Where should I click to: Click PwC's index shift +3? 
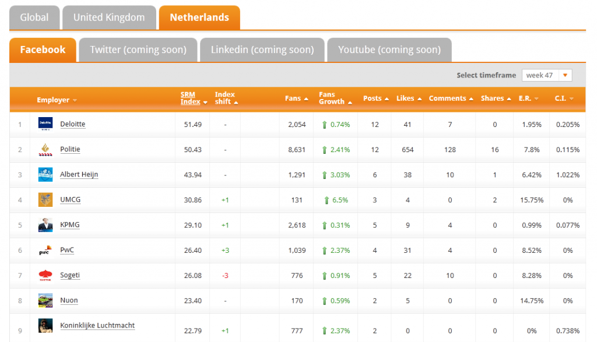[225, 251]
